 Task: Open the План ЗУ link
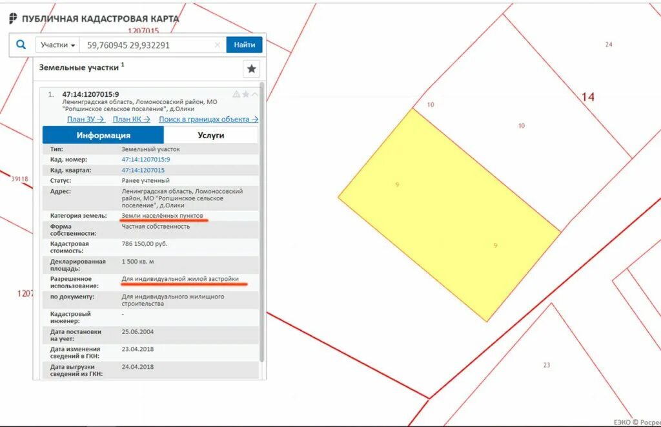86,120
